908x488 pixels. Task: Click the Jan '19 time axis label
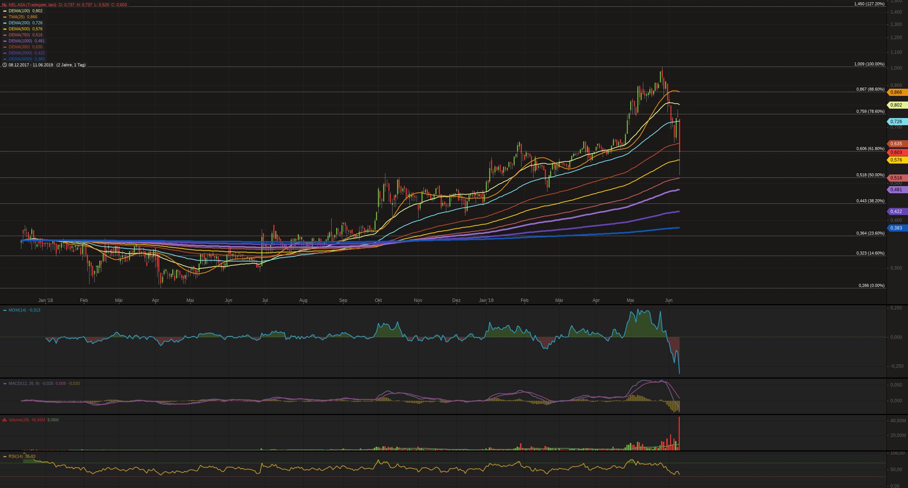pos(486,300)
